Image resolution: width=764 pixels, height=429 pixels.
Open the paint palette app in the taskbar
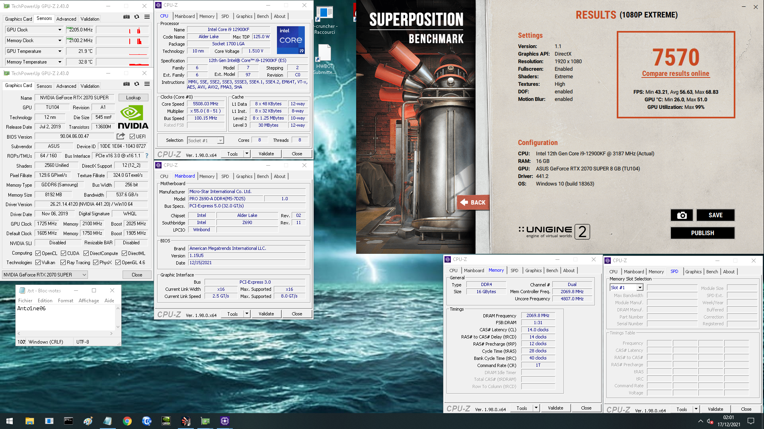click(x=88, y=421)
